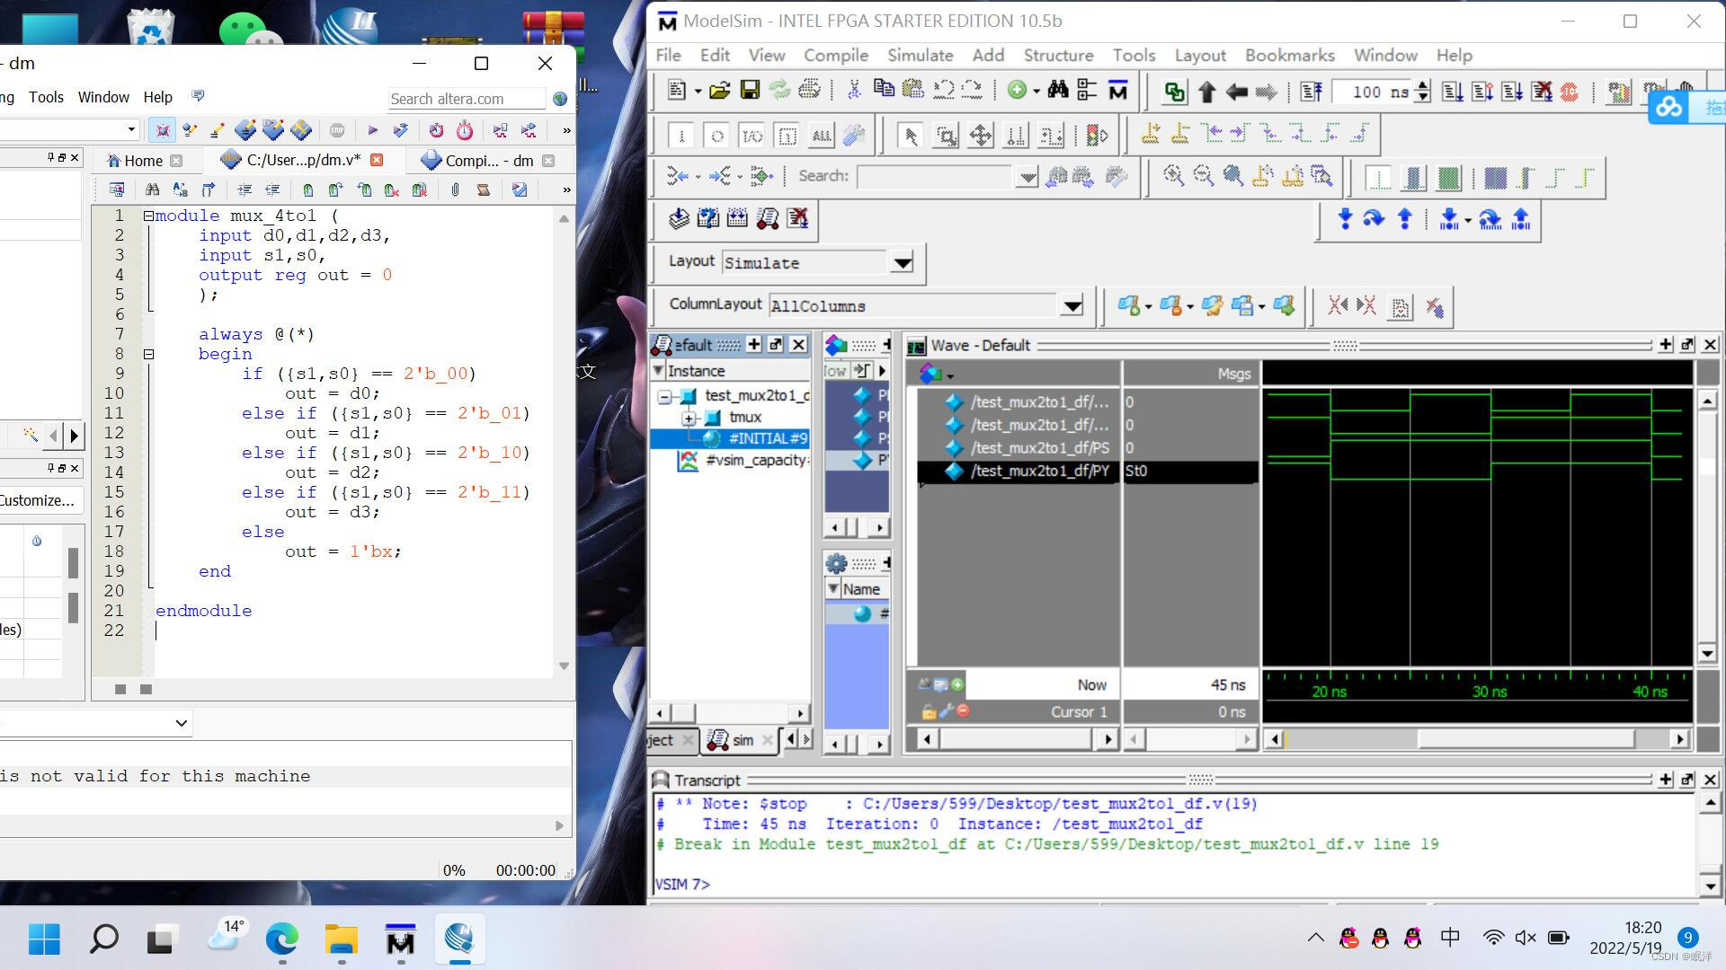Click the Find binoculars icon
Screen dimensions: 1726x970
1057,90
